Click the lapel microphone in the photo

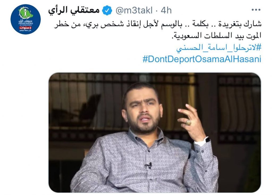point(148,165)
